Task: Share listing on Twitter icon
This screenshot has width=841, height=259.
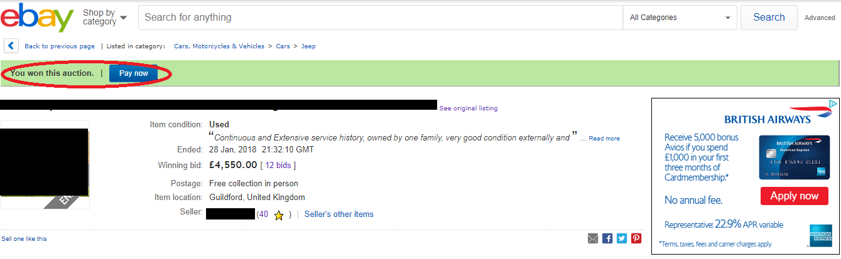Action: tap(622, 238)
